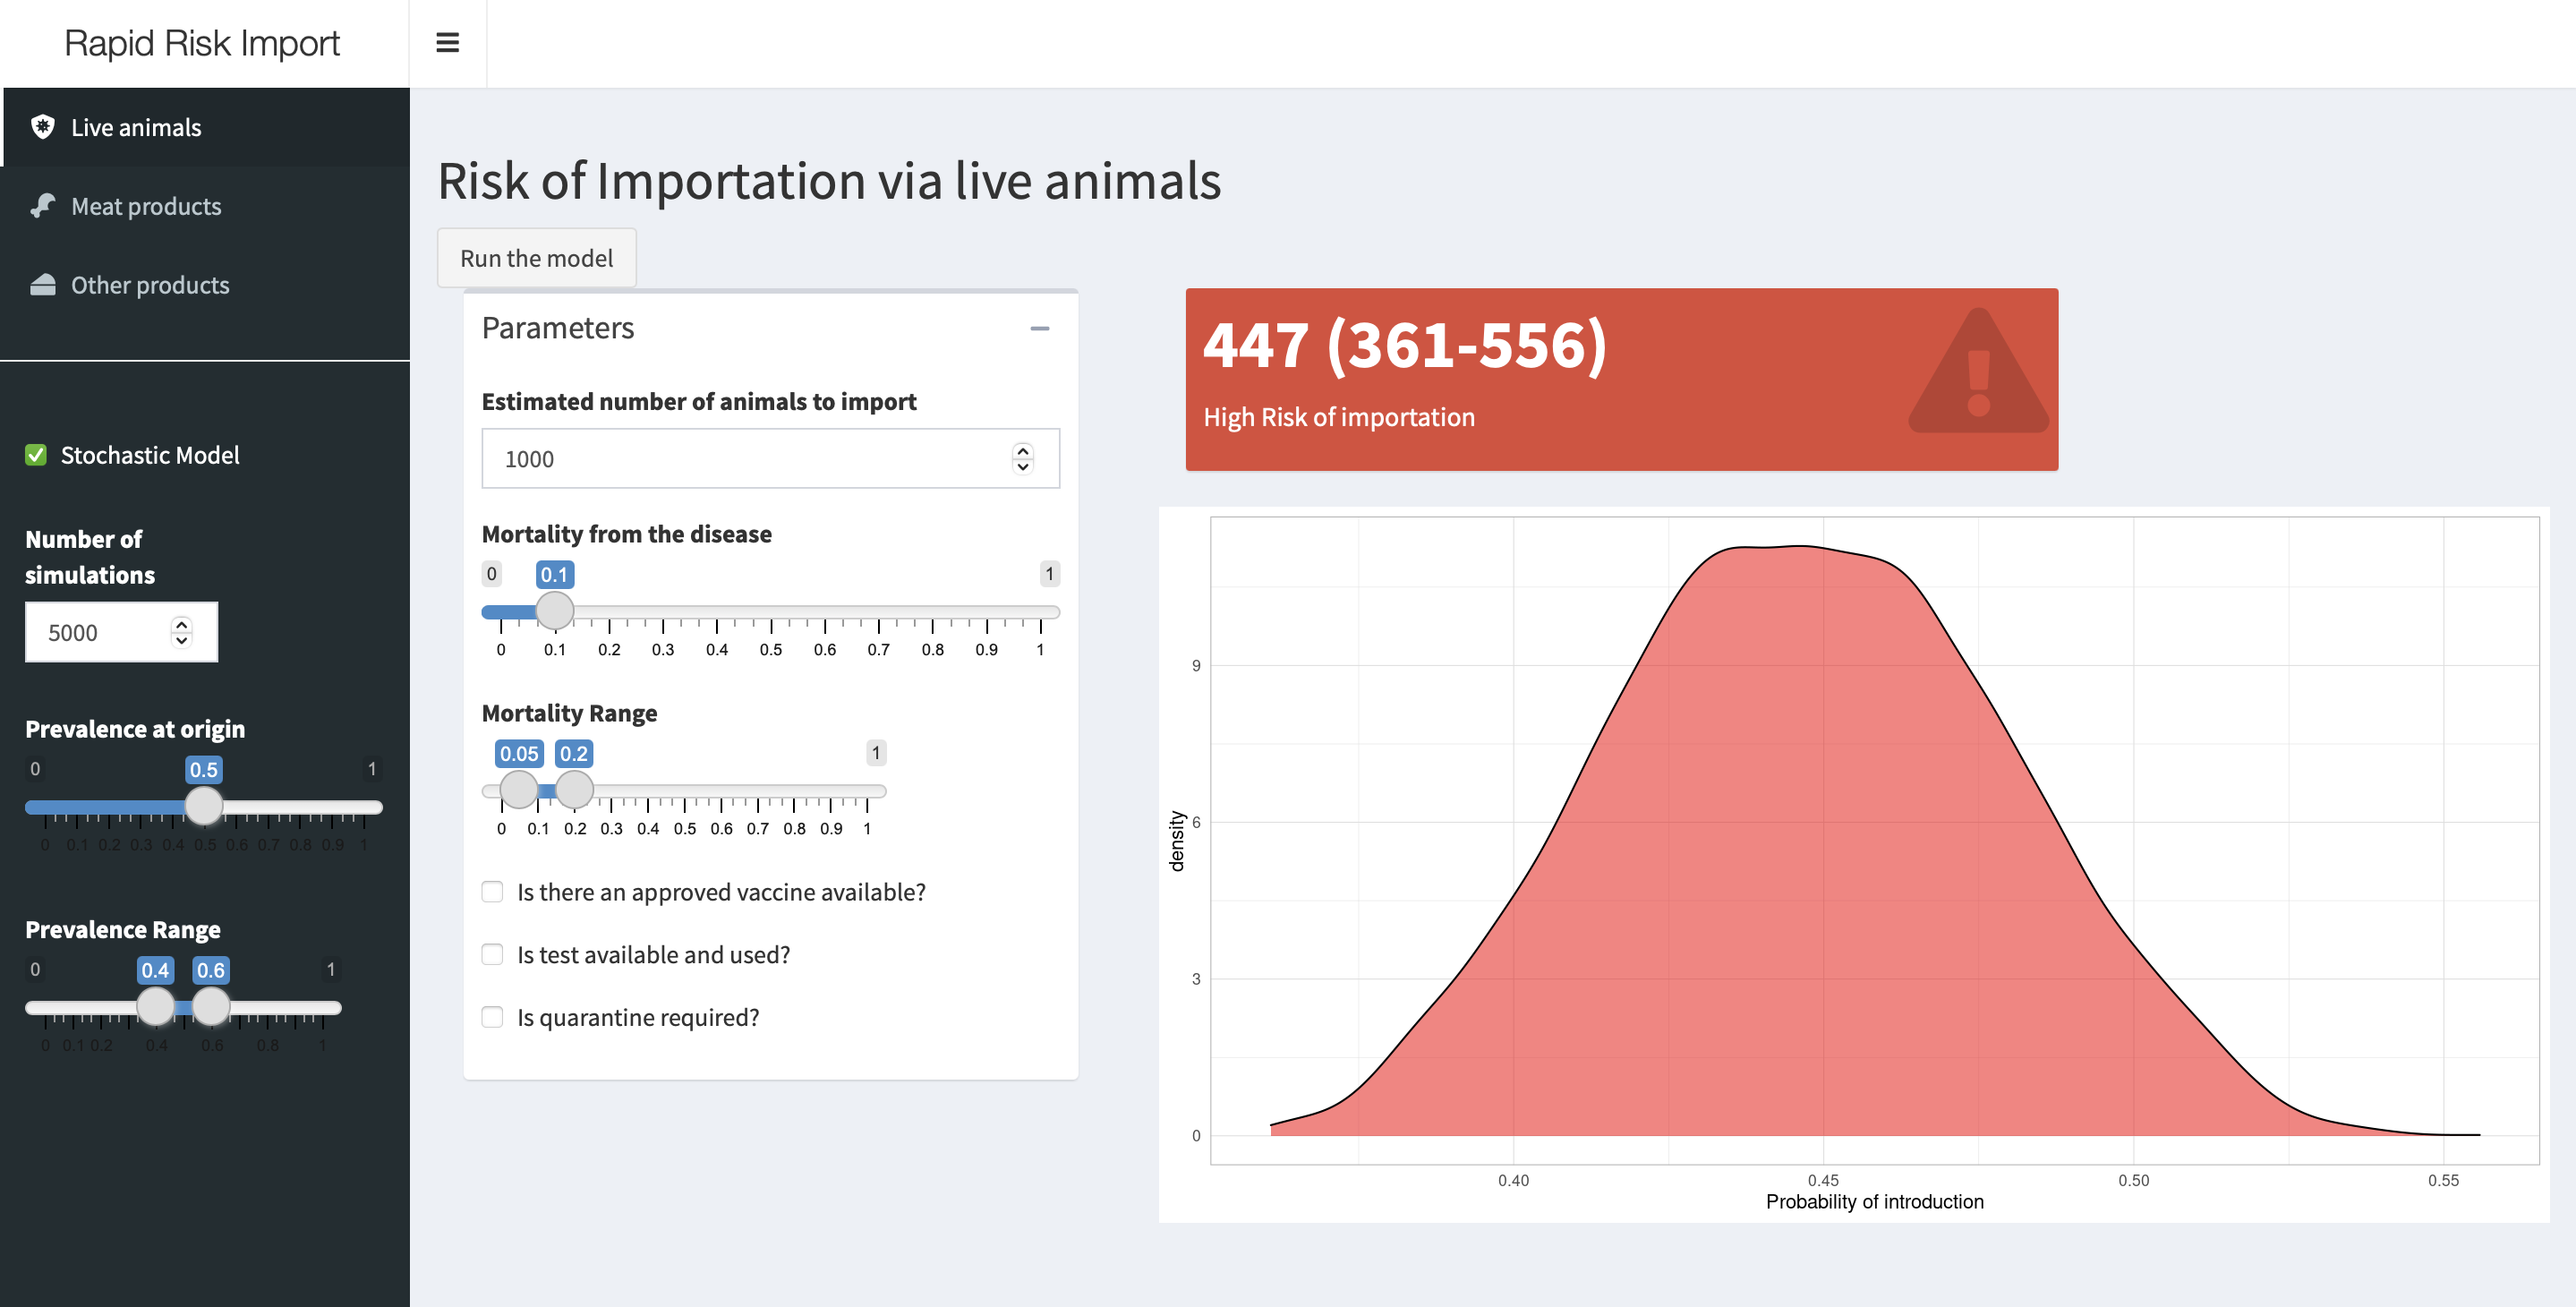Adjust the Number of simulations spinner arrows
2576x1307 pixels.
pyautogui.click(x=181, y=632)
